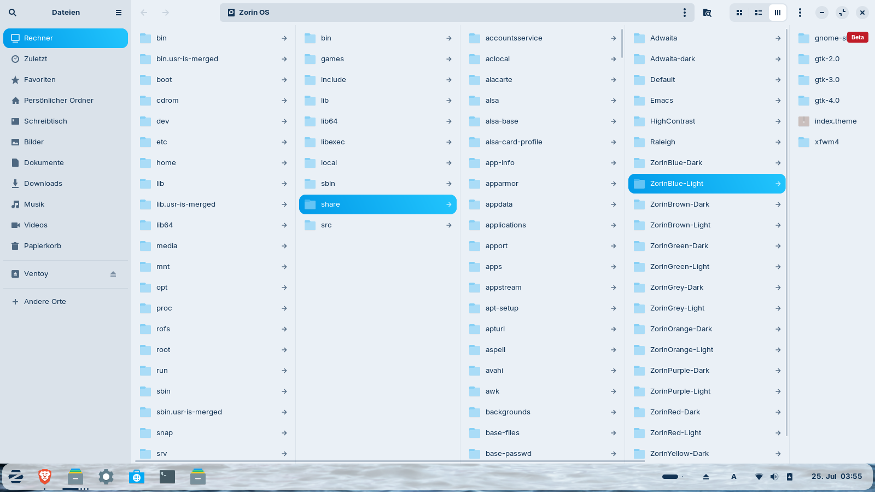875x492 pixels.
Task: Open the view options menu beside the view toggles
Action: tap(800, 13)
